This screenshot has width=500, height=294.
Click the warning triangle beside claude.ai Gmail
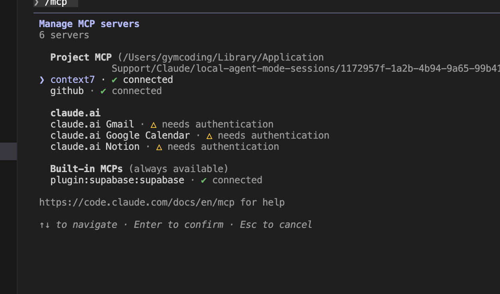[154, 125]
